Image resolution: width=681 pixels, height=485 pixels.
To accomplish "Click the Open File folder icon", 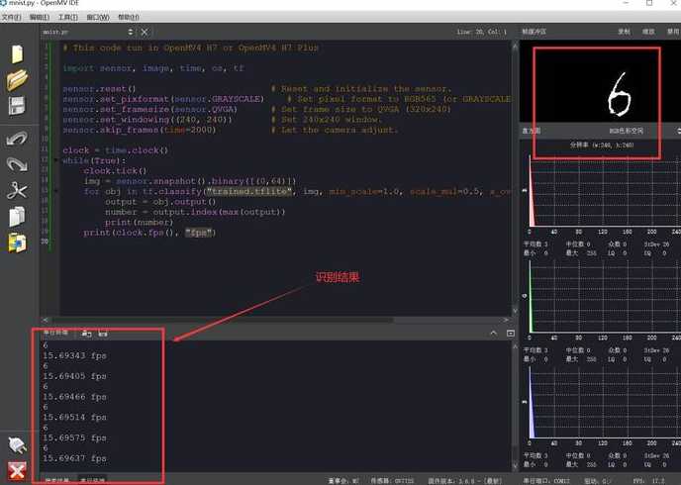I will [17, 80].
